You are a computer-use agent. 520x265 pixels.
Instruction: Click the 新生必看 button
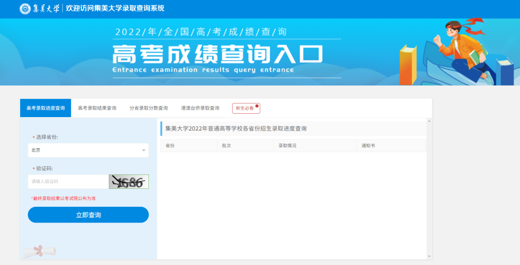pos(246,108)
